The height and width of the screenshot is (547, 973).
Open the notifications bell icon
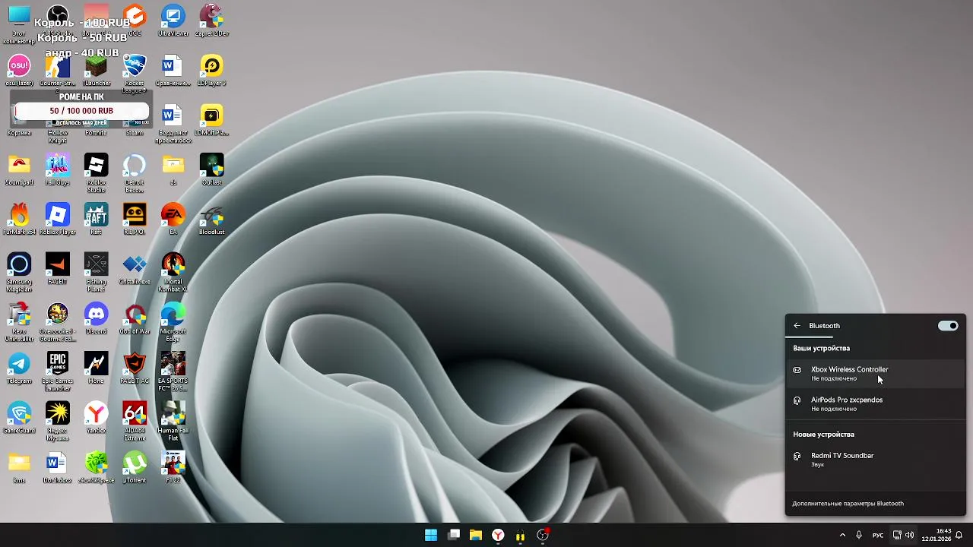coord(959,535)
